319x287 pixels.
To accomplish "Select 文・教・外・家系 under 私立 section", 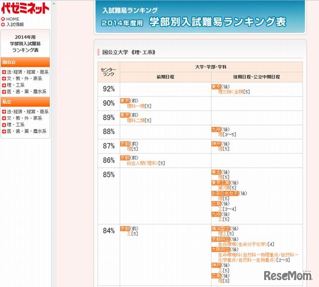I will pos(24,119).
